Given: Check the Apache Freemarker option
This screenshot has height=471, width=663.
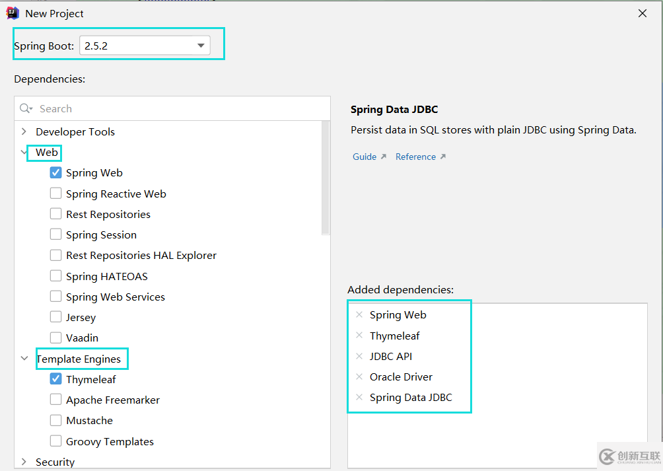Looking at the screenshot, I should coord(56,400).
